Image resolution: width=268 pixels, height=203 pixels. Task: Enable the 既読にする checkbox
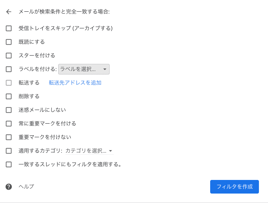(x=9, y=42)
